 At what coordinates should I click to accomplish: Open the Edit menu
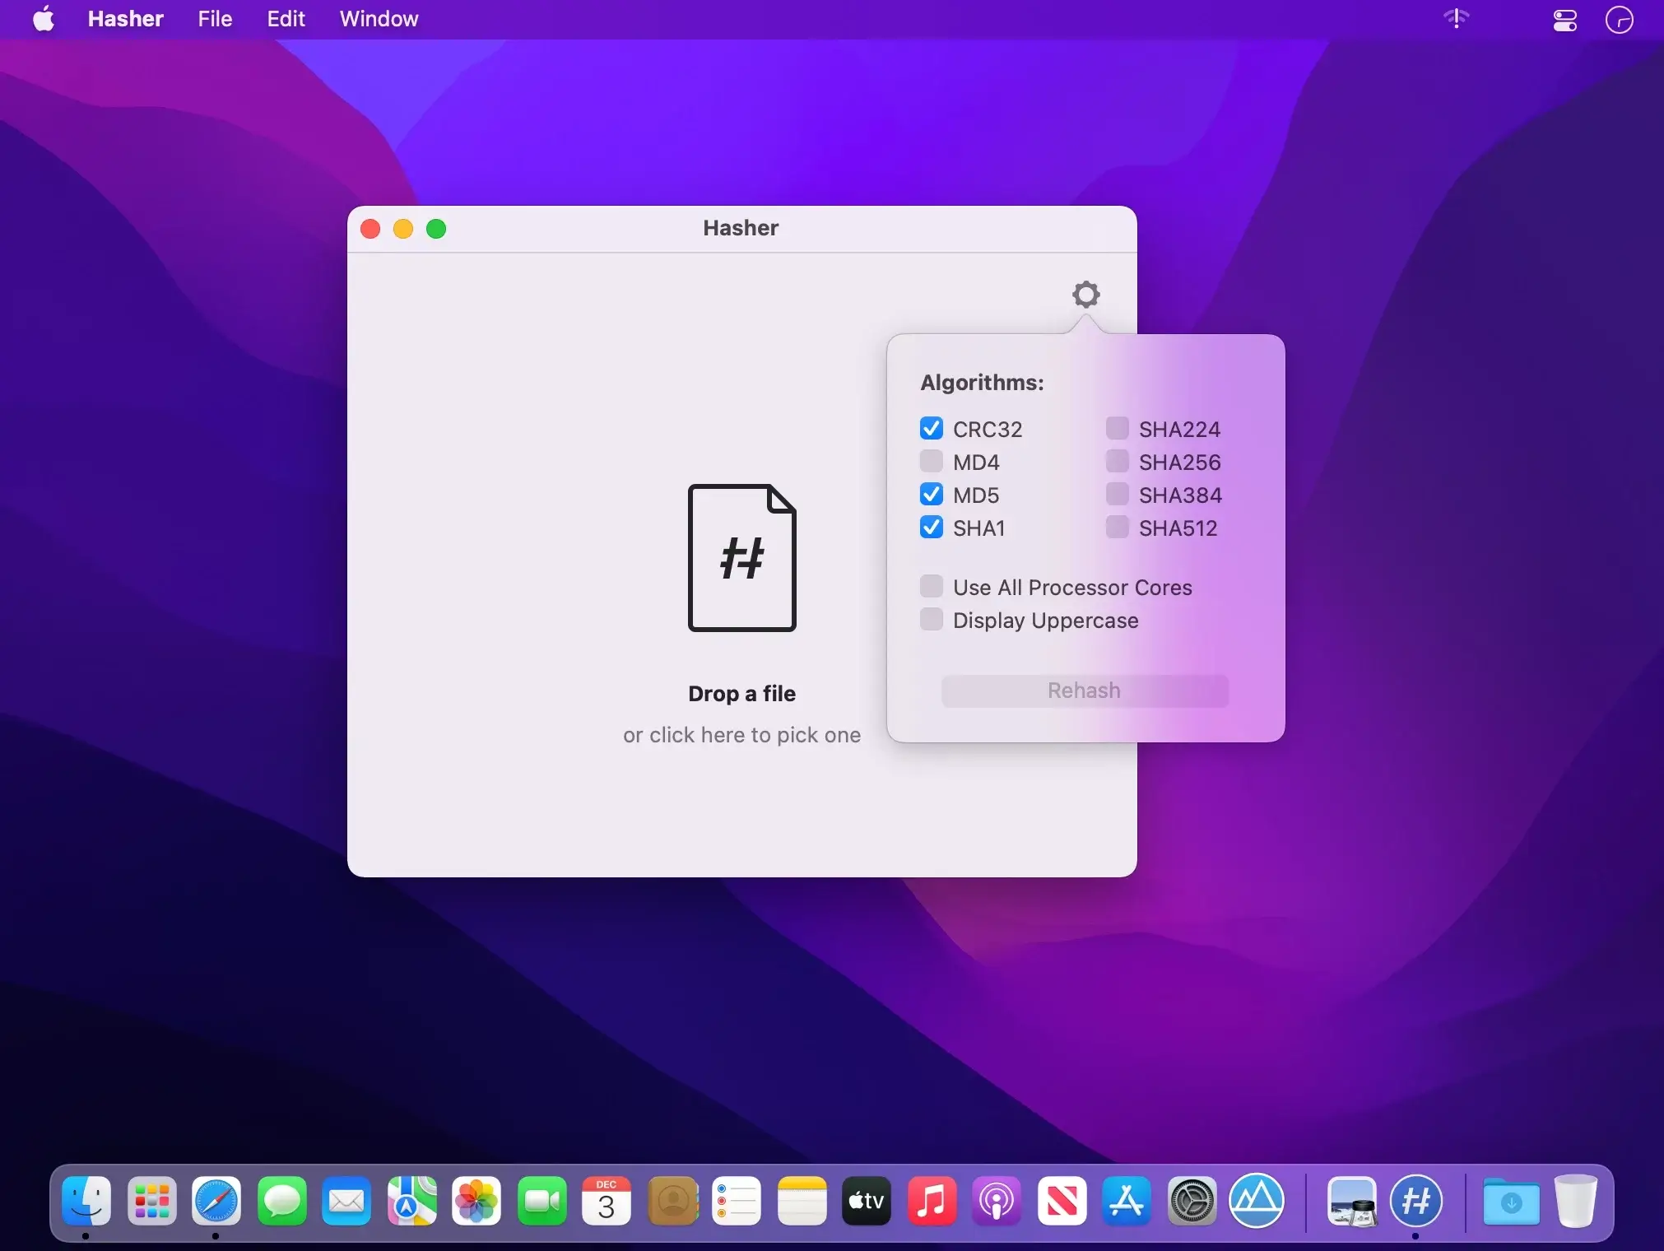286,19
